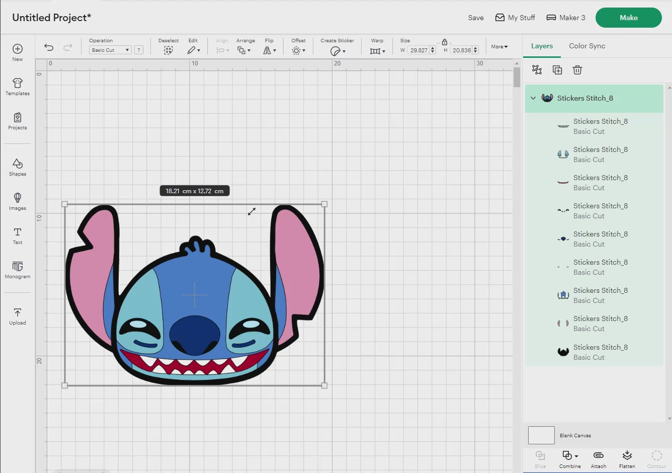The width and height of the screenshot is (672, 473).
Task: Open the Maker 3 machine selector
Action: point(566,18)
